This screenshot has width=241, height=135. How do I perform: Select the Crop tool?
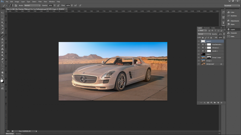point(2,26)
